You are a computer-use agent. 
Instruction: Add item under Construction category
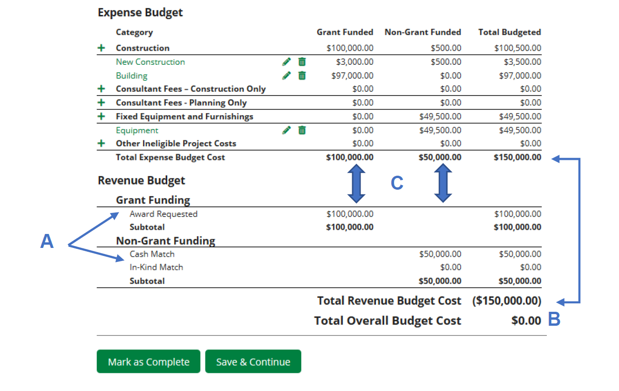(102, 48)
